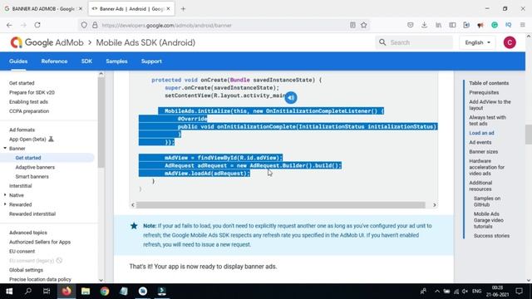Switch to the Reference tab

54,61
